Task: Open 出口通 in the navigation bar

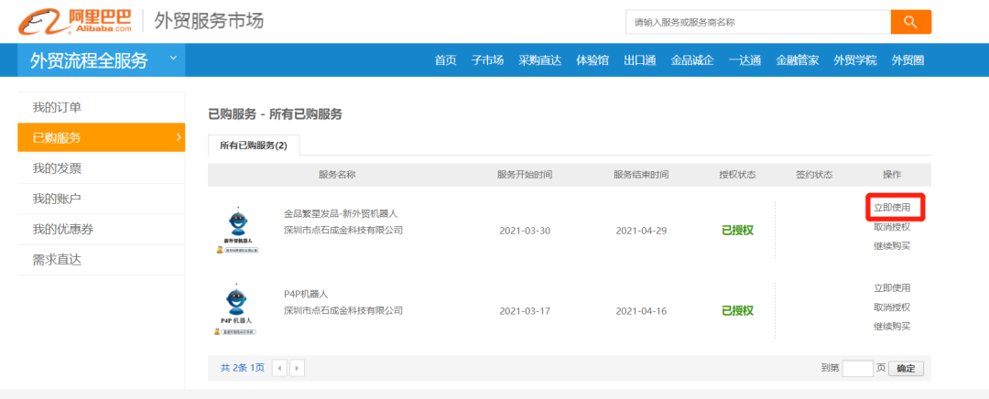Action: point(640,60)
